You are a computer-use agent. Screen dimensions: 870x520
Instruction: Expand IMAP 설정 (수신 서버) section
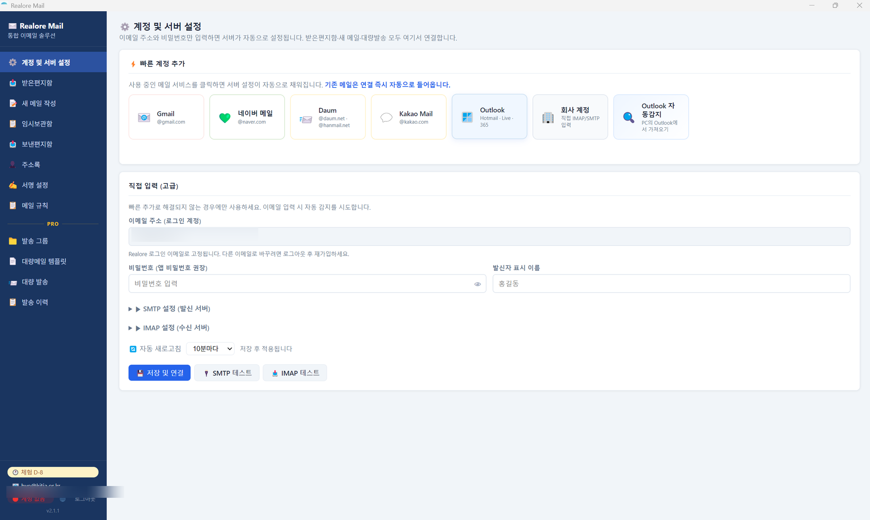169,328
